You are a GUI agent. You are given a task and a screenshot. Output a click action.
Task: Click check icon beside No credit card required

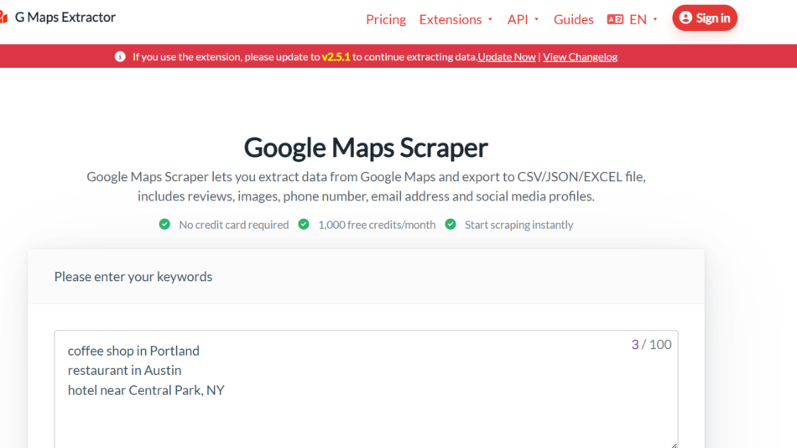pyautogui.click(x=164, y=224)
